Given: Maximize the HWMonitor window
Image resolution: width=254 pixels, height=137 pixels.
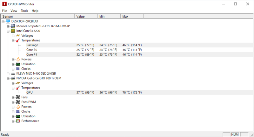Looking at the screenshot, I should pos(236,4).
